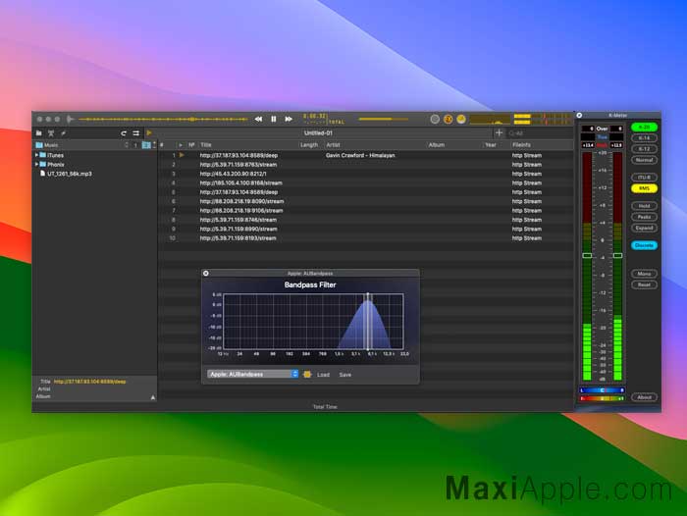687x516 pixels.
Task: Sort playlist by Year column
Action: coord(491,145)
